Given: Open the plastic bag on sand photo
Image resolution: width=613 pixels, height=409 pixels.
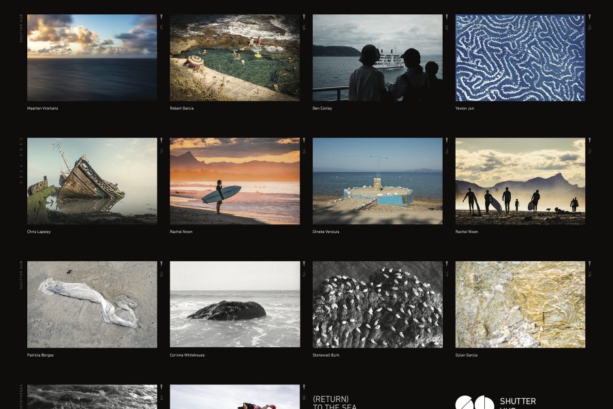Looking at the screenshot, I should pyautogui.click(x=92, y=305).
